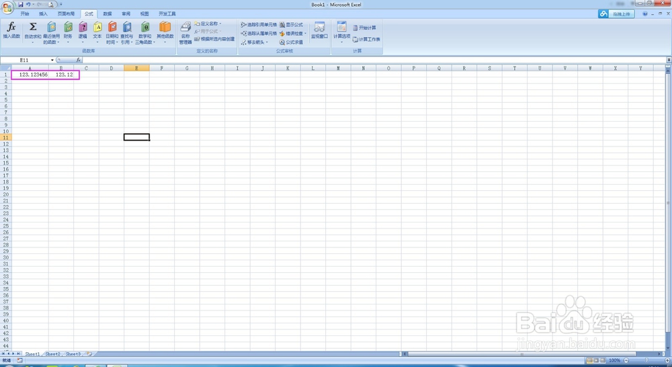This screenshot has width=672, height=367.
Task: Switch to Page Layout view in status bar
Action: pos(595,360)
